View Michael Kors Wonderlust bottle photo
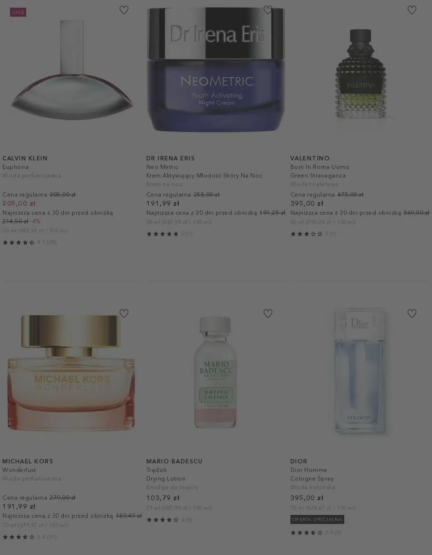This screenshot has height=555, width=432. [71, 373]
